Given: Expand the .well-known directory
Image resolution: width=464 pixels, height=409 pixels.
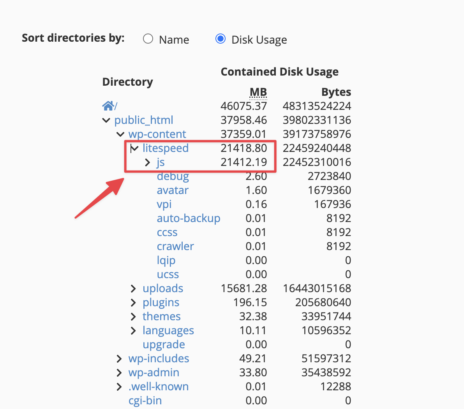Looking at the screenshot, I should (x=120, y=387).
